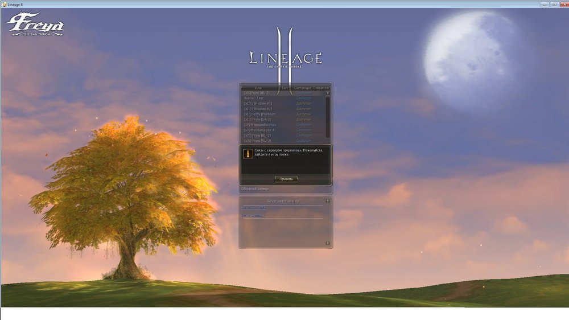Click the Freya logo in corner

click(x=35, y=24)
